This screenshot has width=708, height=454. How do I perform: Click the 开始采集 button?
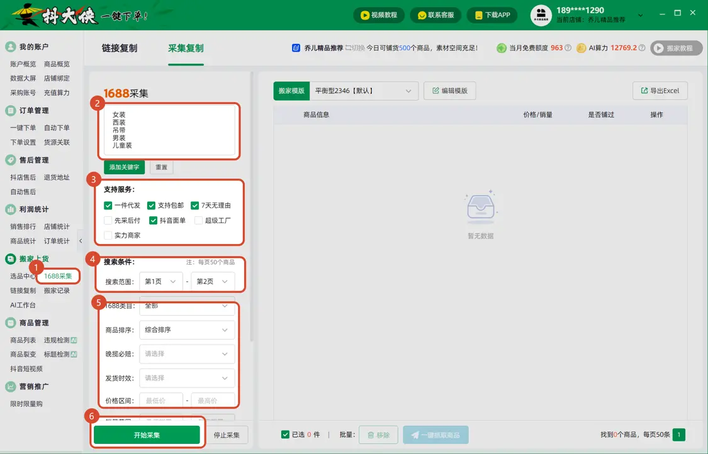[147, 435]
